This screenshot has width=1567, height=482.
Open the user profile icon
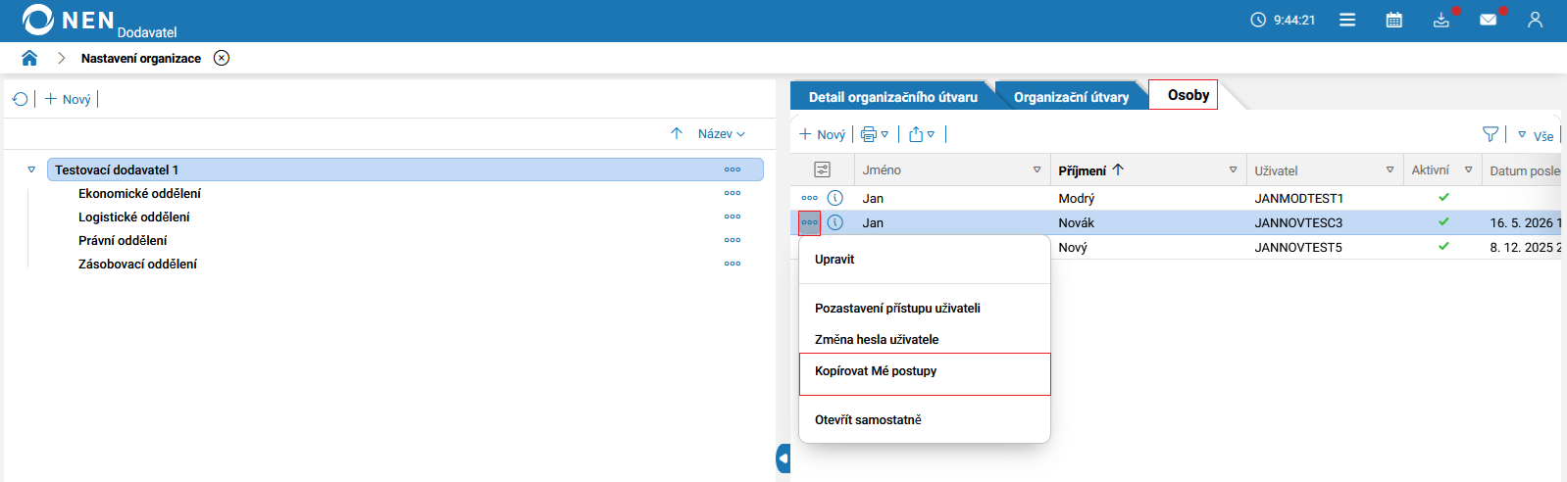pos(1535,20)
